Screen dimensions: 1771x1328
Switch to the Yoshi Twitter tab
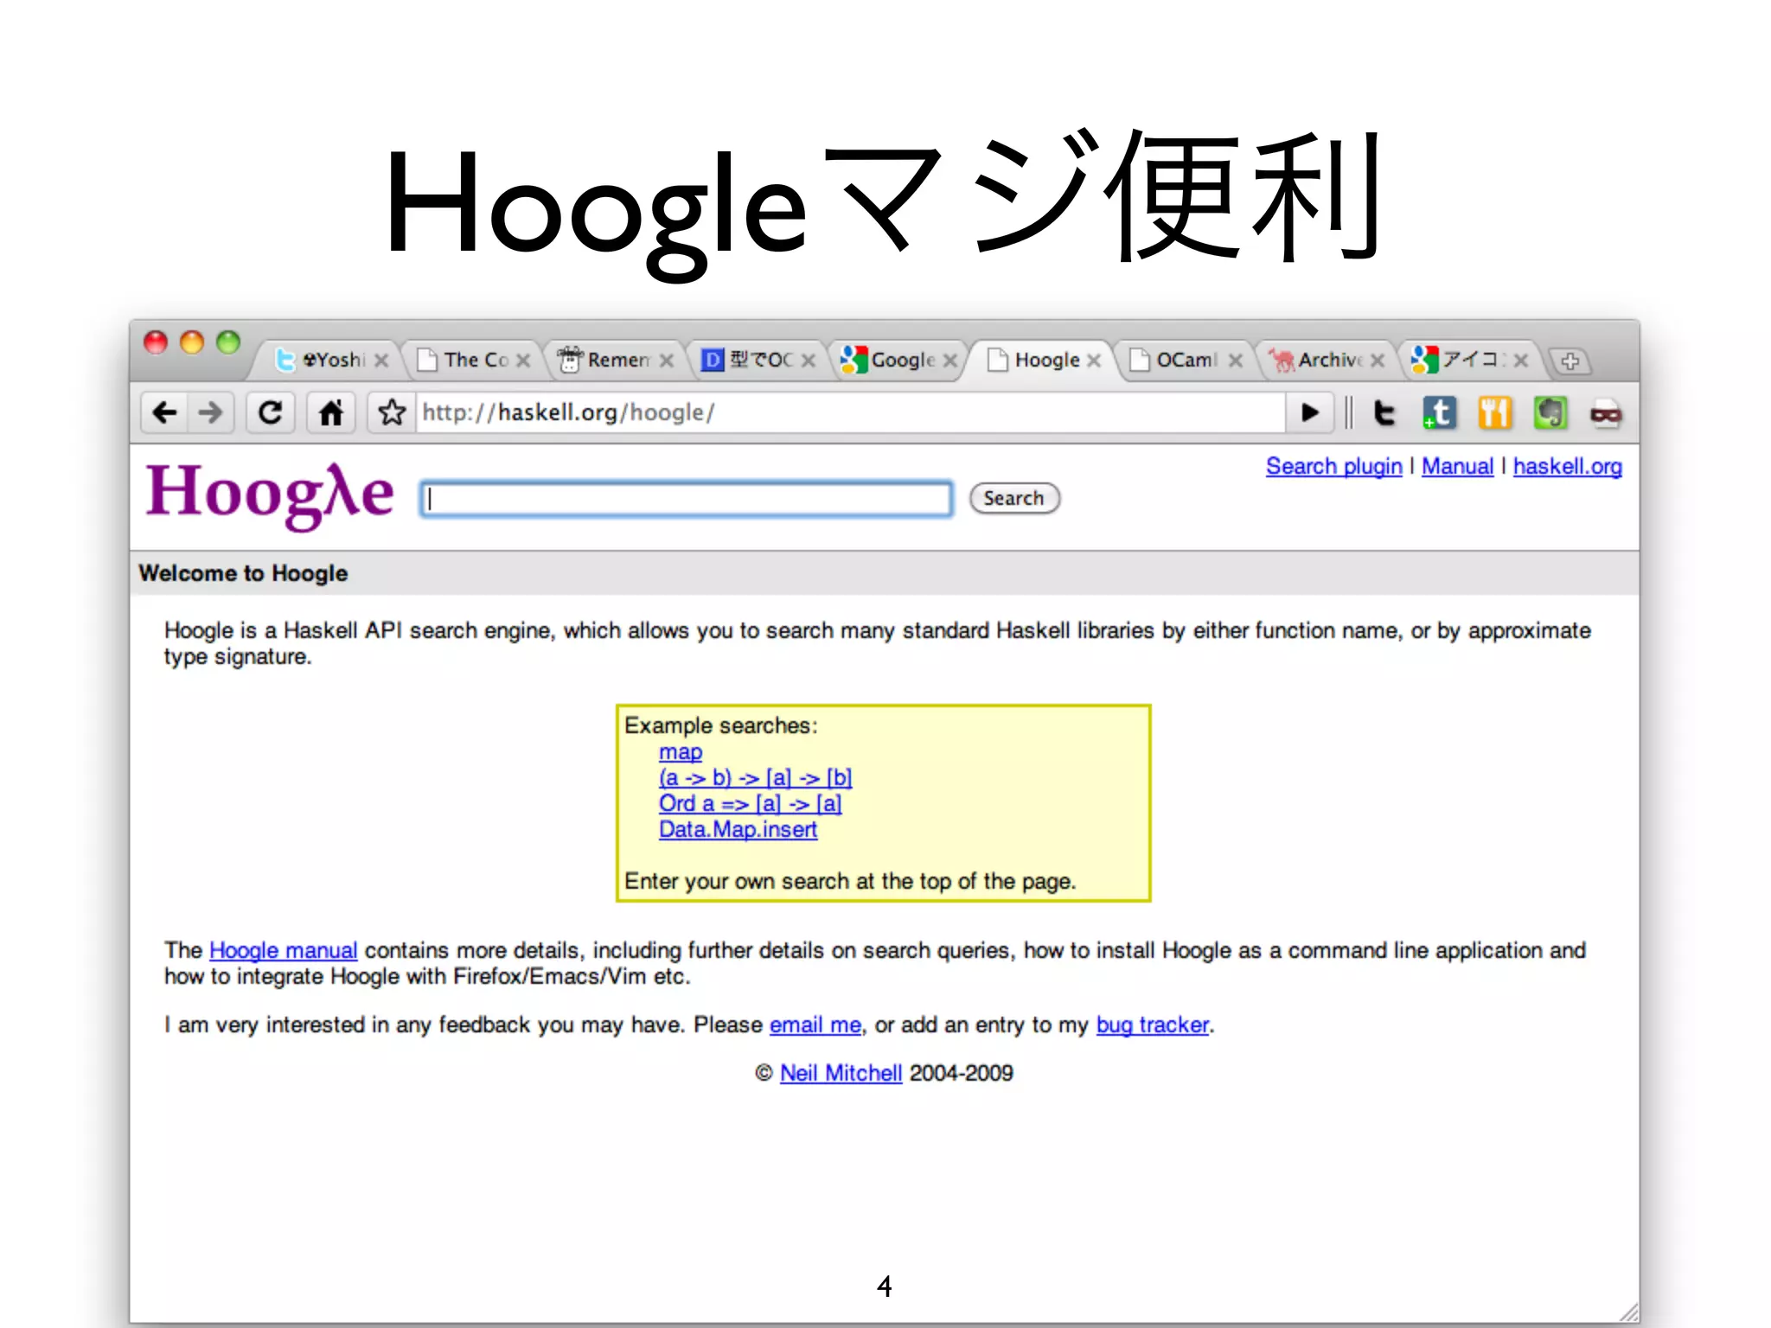pos(324,360)
